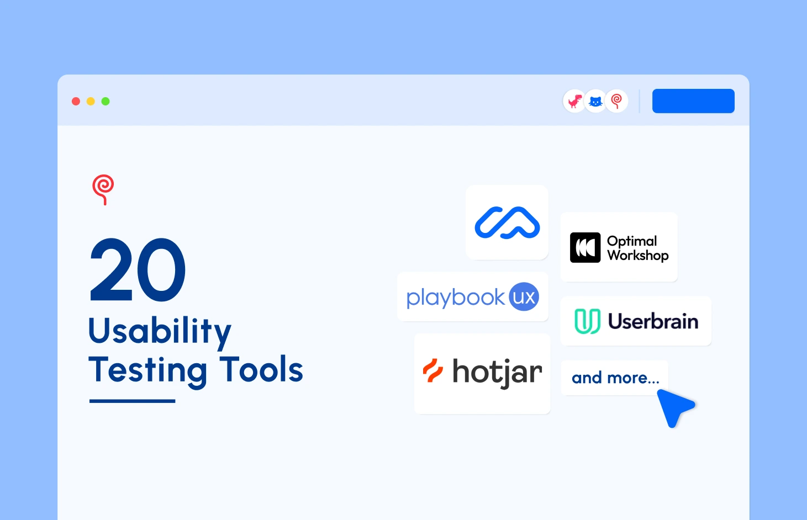Viewport: 807px width, 520px height.
Task: Click the red dinosaur avatar icon
Action: [x=574, y=101]
